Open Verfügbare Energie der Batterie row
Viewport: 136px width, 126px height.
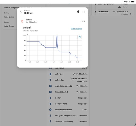[68, 116]
